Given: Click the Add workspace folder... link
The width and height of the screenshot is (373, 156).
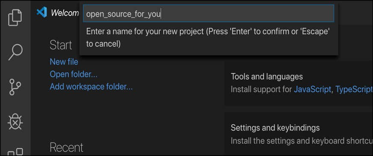Looking at the screenshot, I should coord(91,87).
